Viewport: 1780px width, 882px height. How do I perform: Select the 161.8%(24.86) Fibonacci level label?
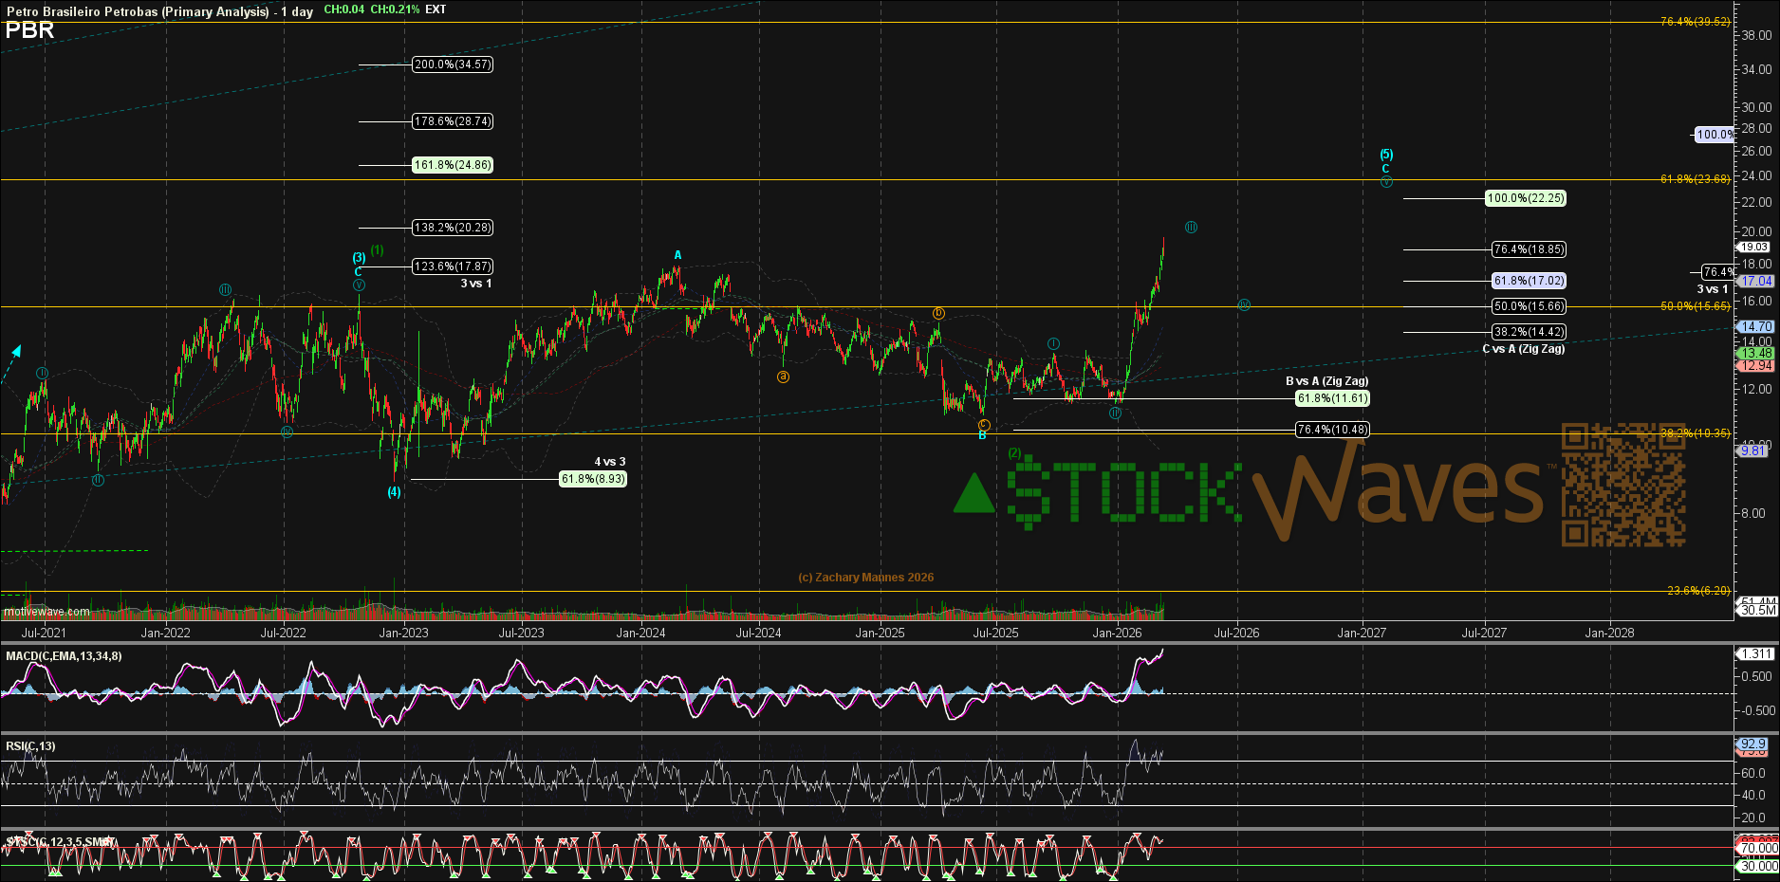pos(453,165)
